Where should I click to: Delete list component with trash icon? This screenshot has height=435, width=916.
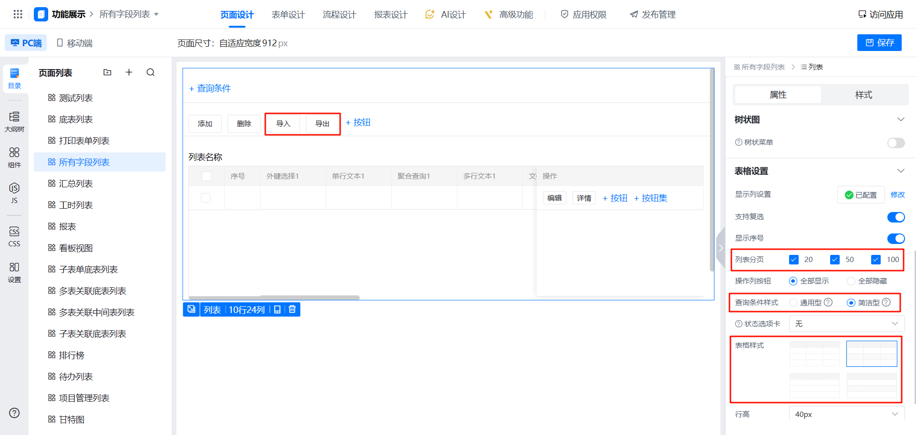click(x=292, y=309)
